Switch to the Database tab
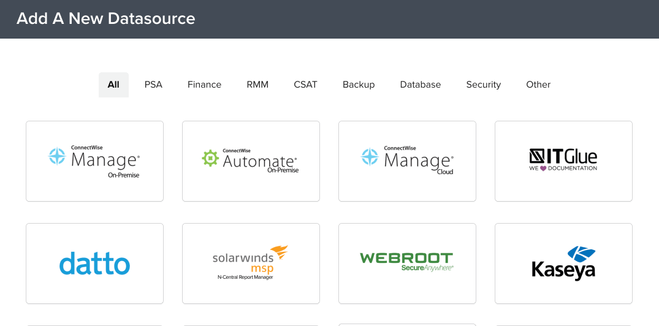 coord(421,85)
